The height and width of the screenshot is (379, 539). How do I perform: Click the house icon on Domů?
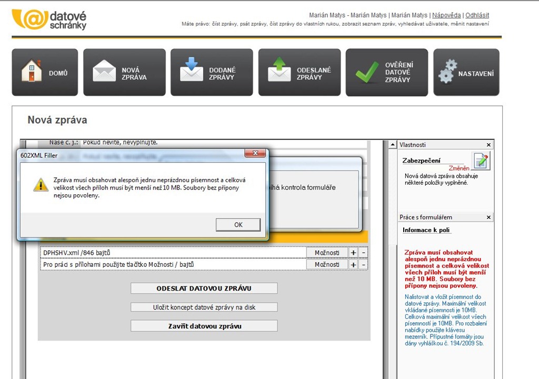point(31,71)
